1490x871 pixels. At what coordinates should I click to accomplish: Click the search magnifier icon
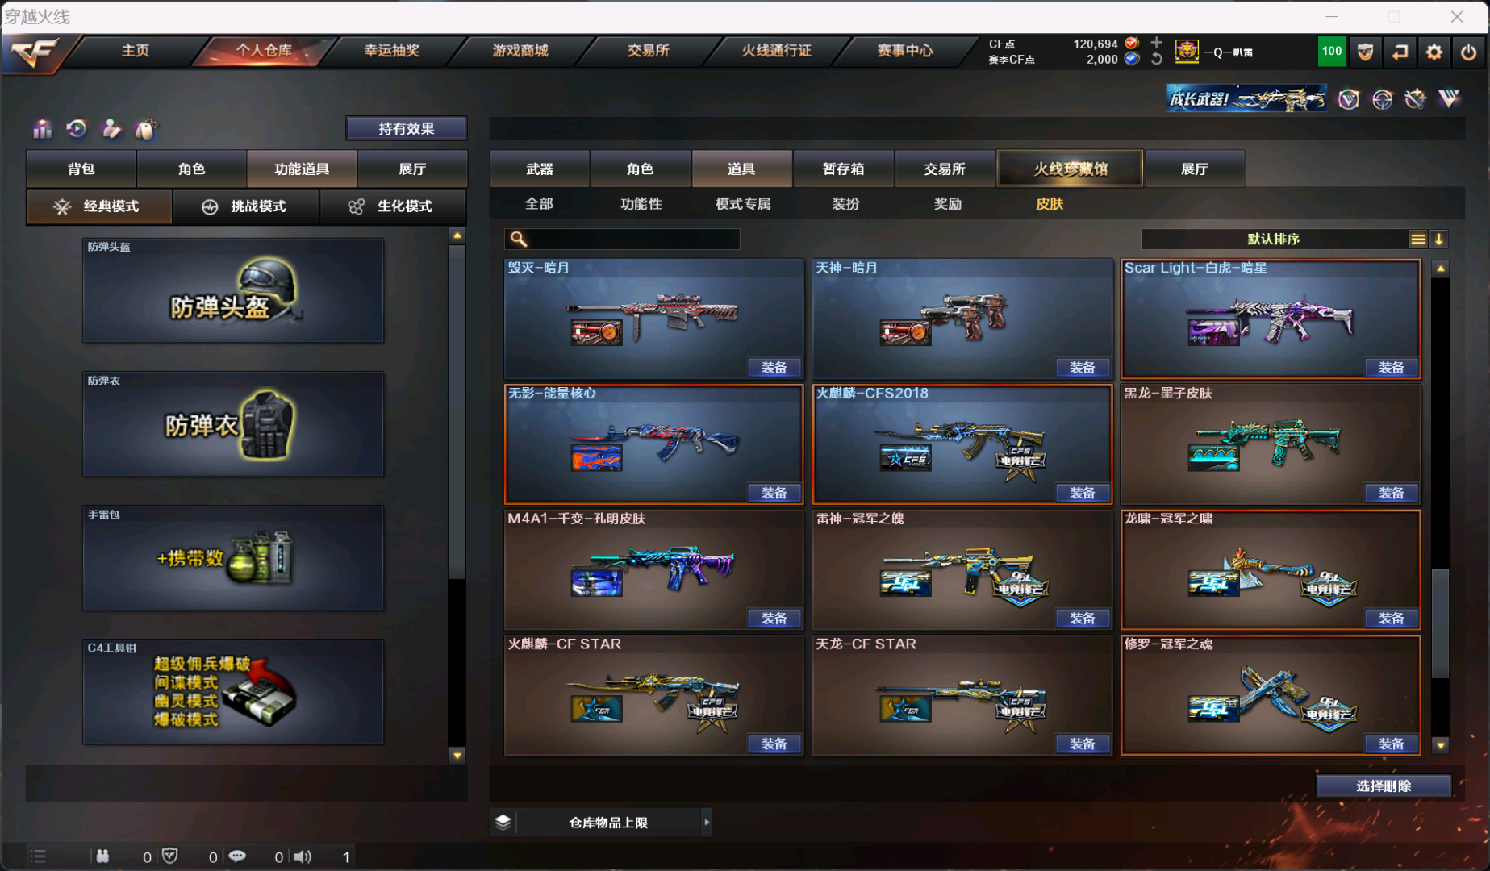519,240
